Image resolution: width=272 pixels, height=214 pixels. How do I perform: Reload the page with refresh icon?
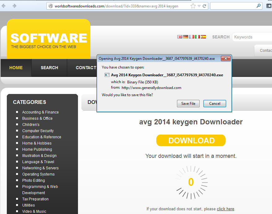(x=205, y=6)
